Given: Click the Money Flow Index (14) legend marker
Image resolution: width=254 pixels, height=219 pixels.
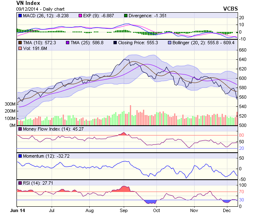Looking at the screenshot, I should pos(20,129).
